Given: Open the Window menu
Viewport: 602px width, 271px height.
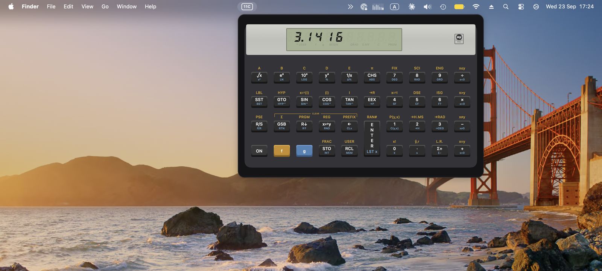Looking at the screenshot, I should (x=126, y=6).
